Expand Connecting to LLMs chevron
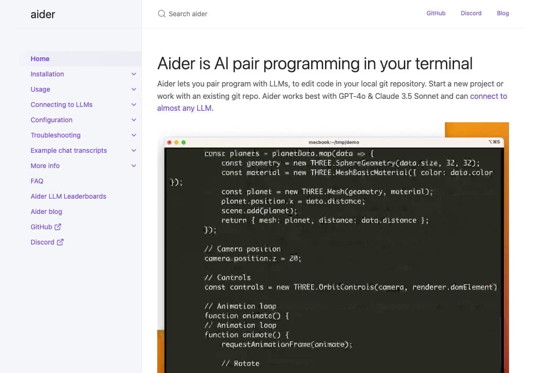Image resolution: width=553 pixels, height=373 pixels. (134, 105)
